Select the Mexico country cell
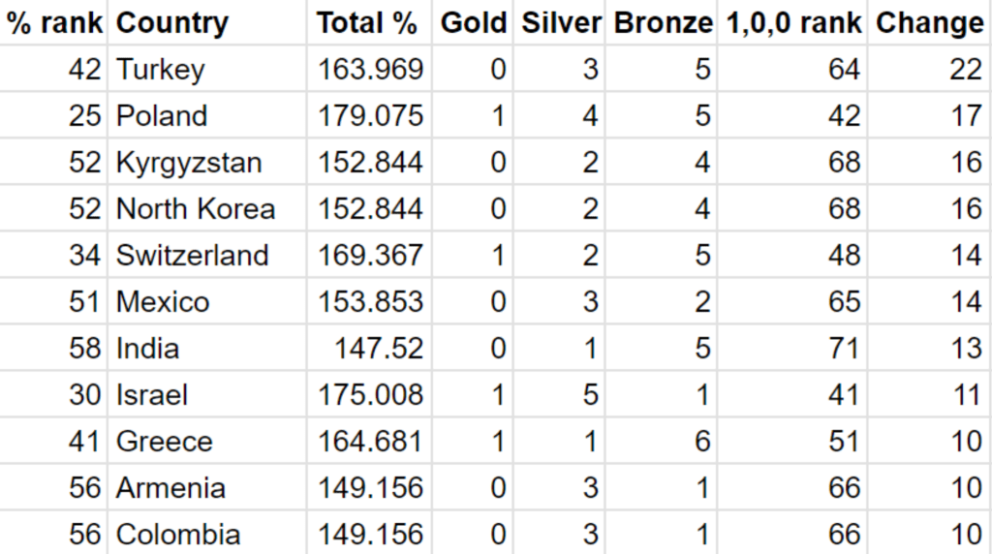This screenshot has width=992, height=554. pos(163,302)
